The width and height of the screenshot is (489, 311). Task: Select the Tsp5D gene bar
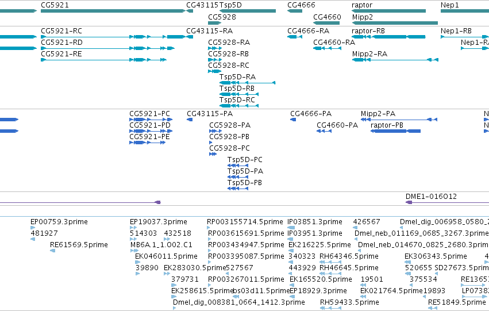(248, 11)
